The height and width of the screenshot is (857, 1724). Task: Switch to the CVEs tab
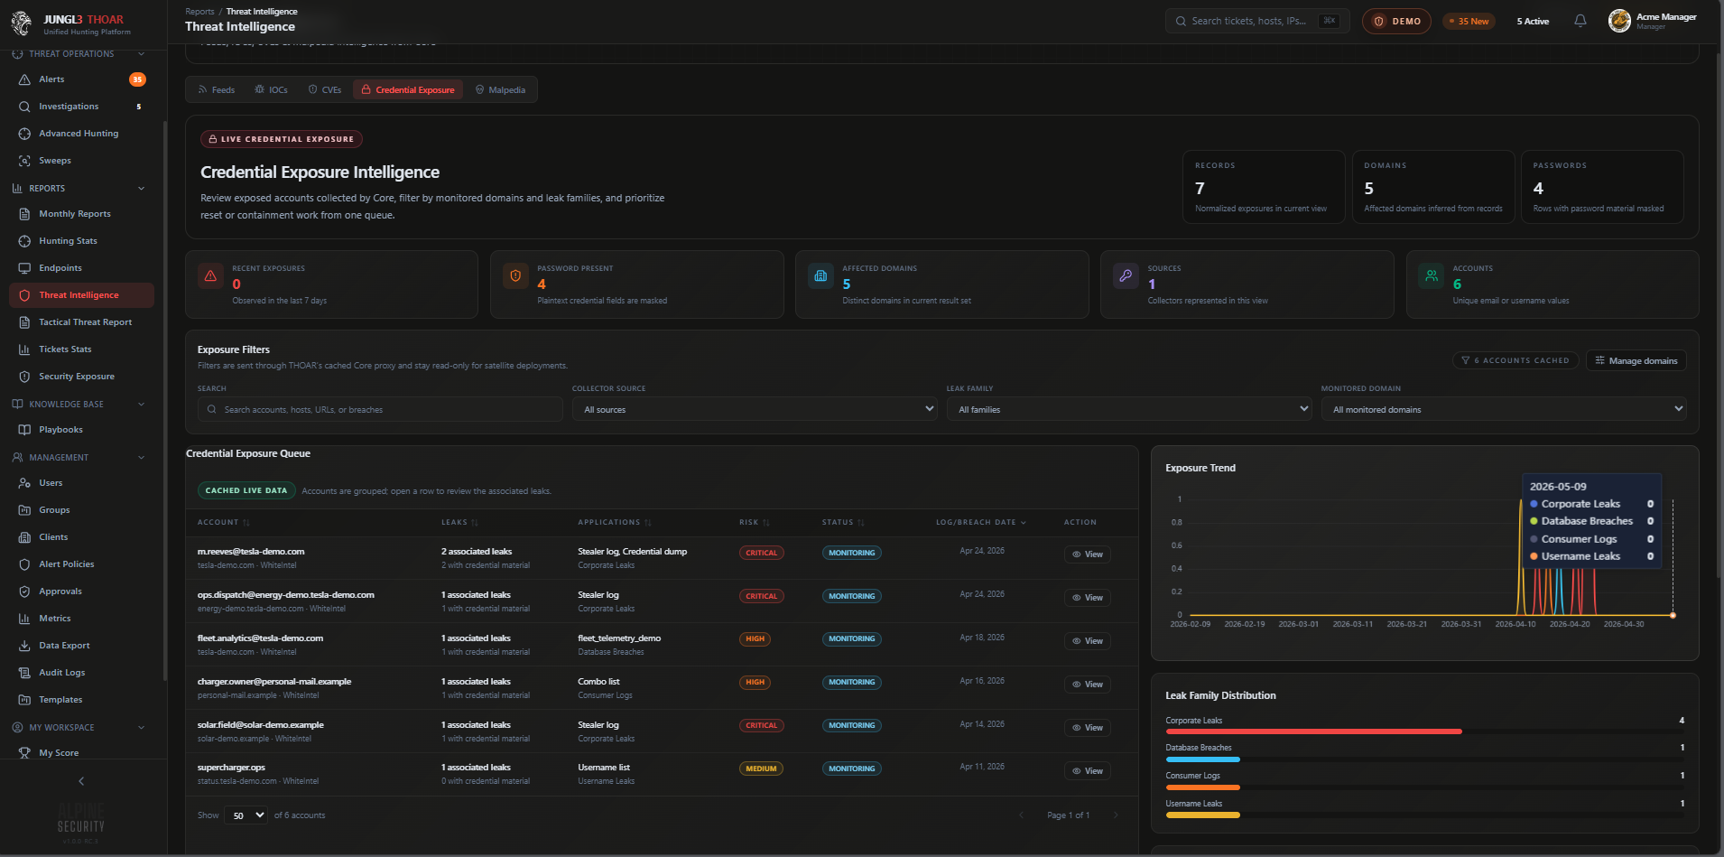coord(325,90)
